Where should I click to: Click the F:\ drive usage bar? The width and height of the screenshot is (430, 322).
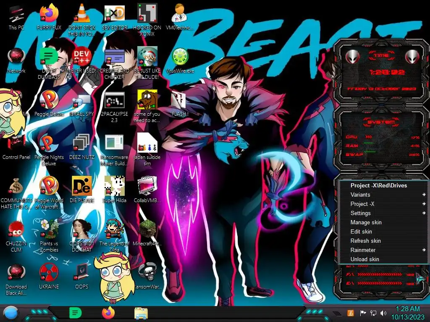380,274
